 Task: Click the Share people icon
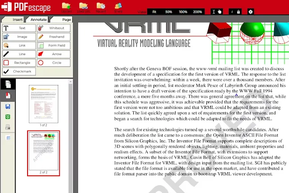pyautogui.click(x=118, y=6)
